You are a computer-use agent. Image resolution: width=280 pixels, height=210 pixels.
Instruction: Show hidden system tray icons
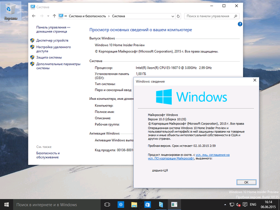pos(225,205)
